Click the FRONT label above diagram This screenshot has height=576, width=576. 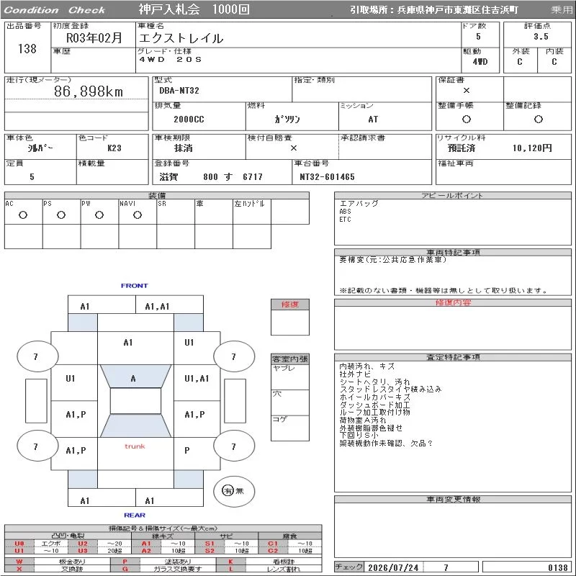tap(135, 286)
